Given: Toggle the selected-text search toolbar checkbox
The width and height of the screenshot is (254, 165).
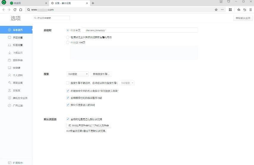Looking at the screenshot, I should pos(68,91).
